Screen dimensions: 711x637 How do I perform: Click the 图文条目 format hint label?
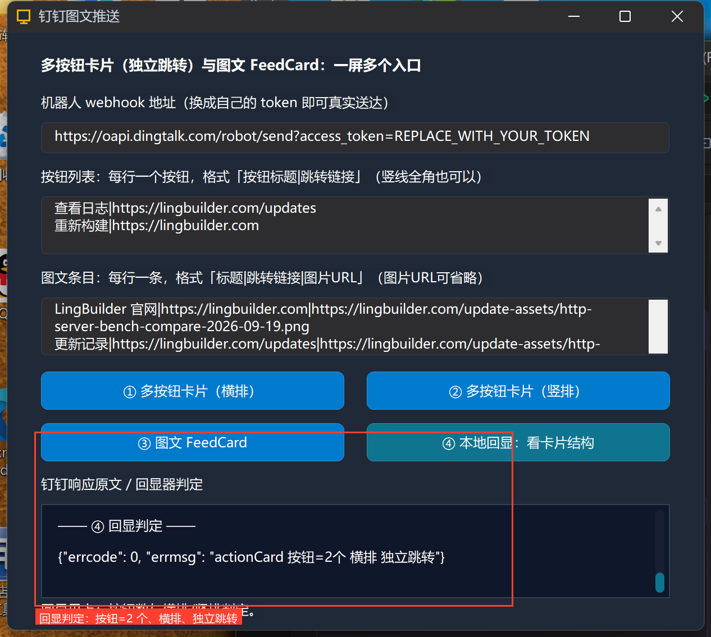262,278
